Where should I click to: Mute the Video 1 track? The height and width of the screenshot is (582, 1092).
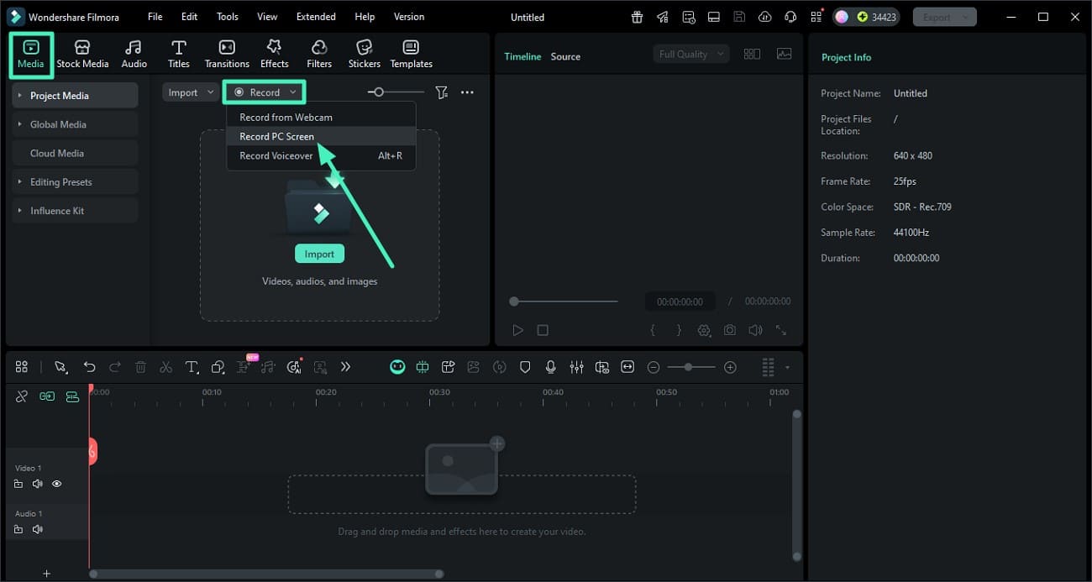coord(37,484)
